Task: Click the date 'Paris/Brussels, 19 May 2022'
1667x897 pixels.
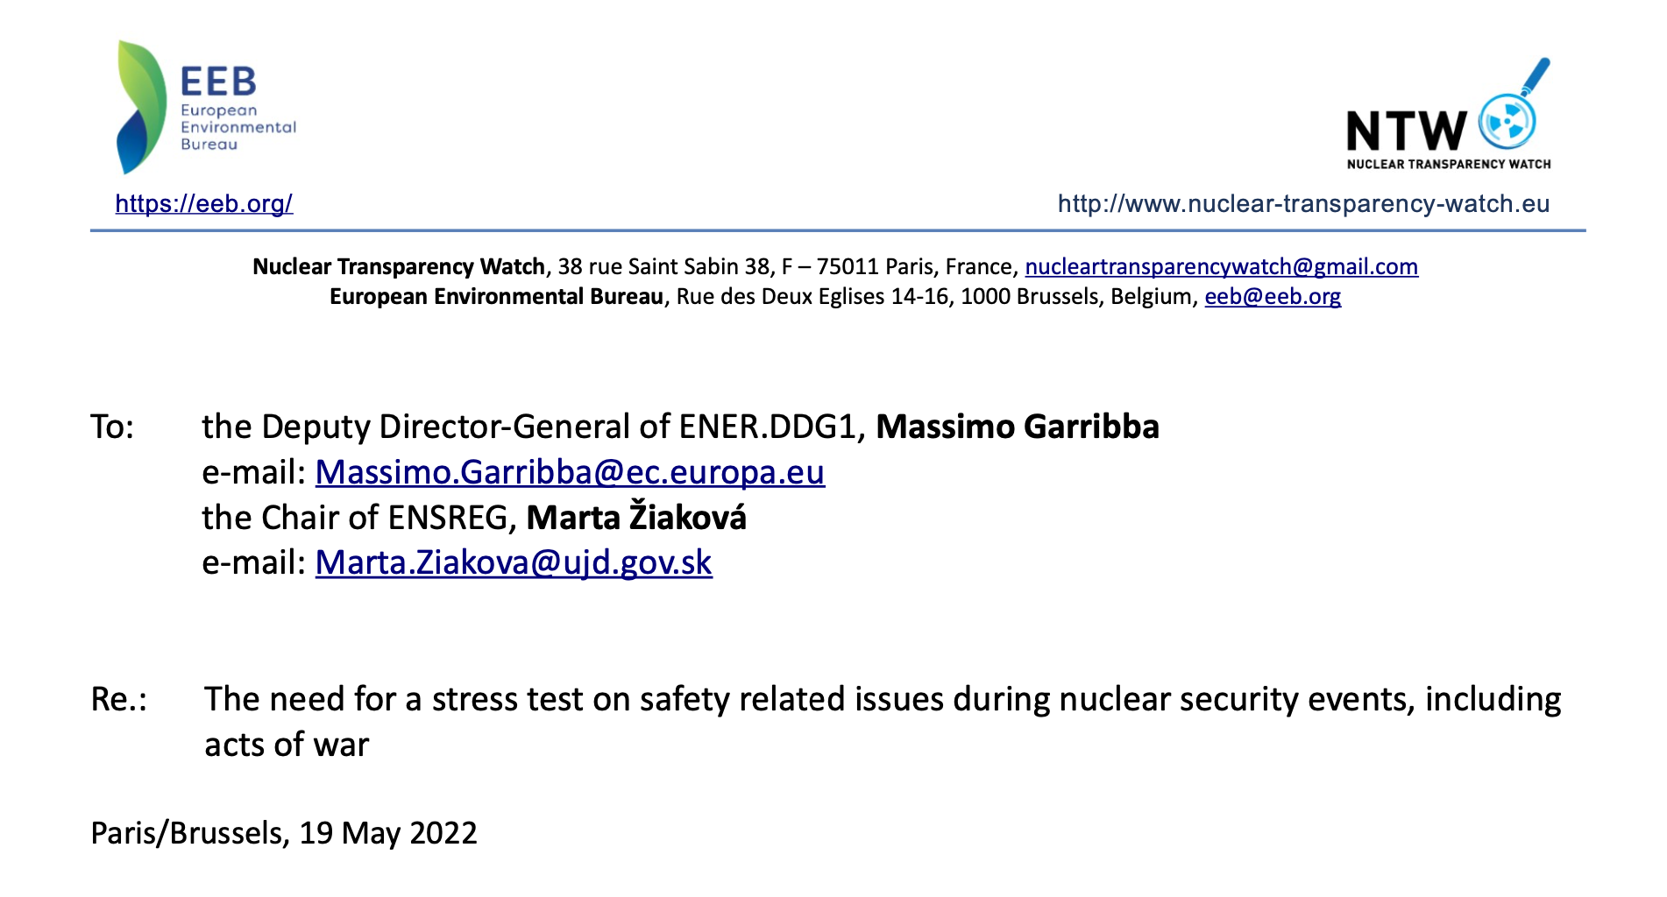Action: coord(284,832)
